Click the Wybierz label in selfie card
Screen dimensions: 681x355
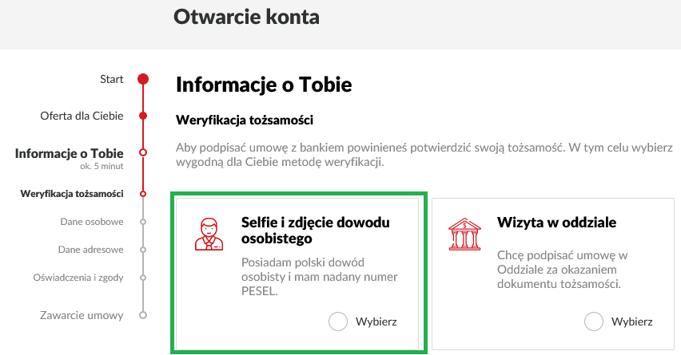(376, 321)
